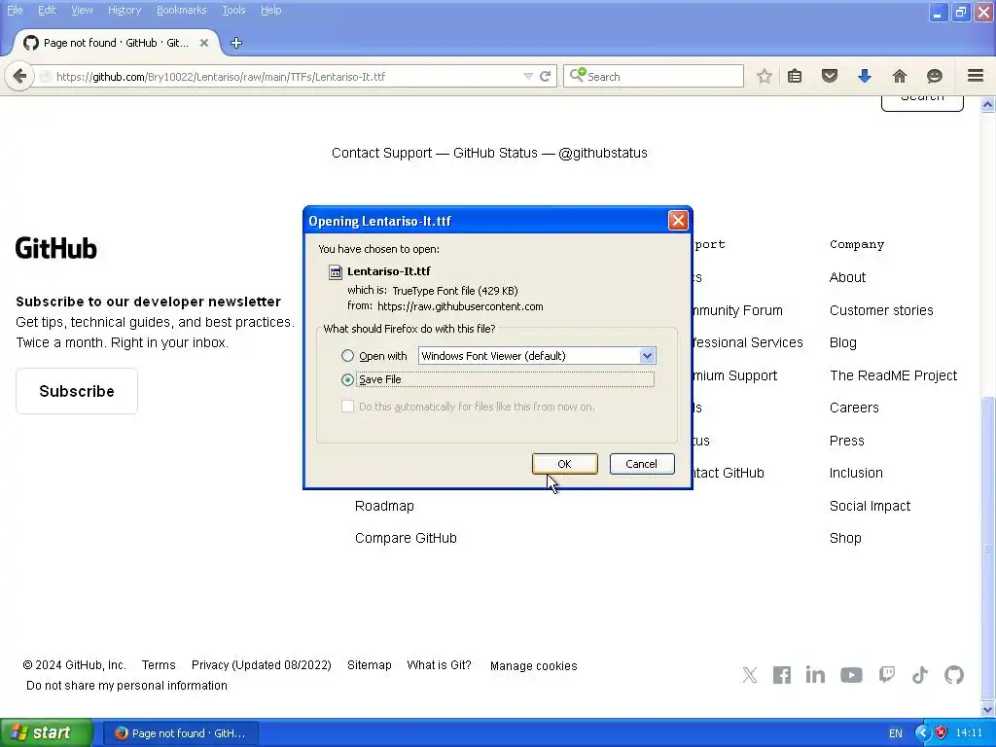Open the Pocket icon in toolbar
Viewport: 996px width, 747px height.
click(830, 76)
